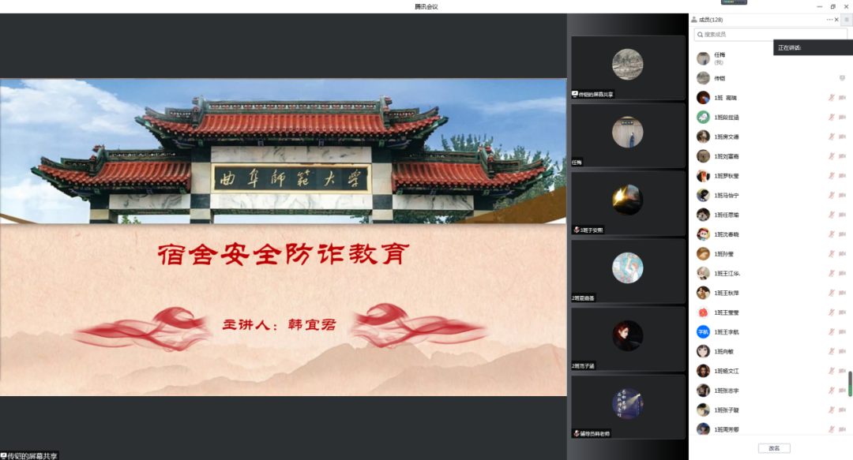Click the camera-off icon for 1班张志宇
This screenshot has height=460, width=853.
point(842,391)
